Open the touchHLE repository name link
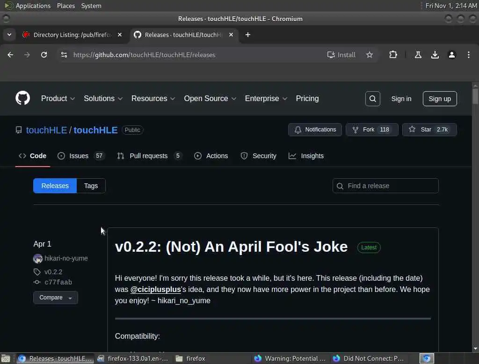Viewport: 479px width, 364px height. pyautogui.click(x=95, y=130)
